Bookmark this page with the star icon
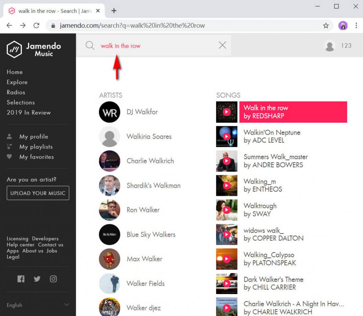The width and height of the screenshot is (363, 316). (326, 26)
